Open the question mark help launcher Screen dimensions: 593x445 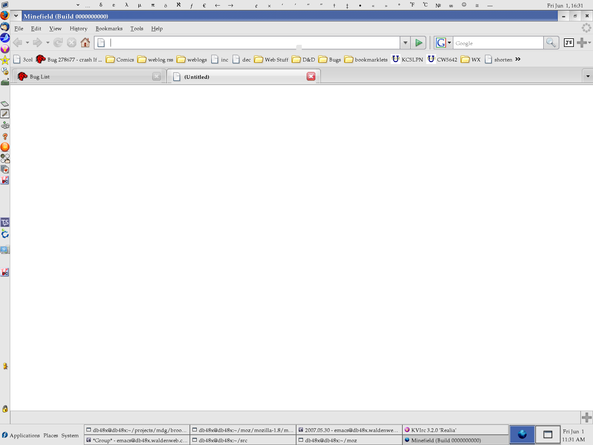[x=5, y=136]
